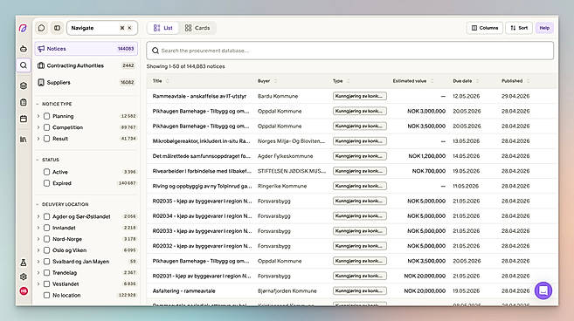The image size is (574, 321).
Task: Open Contracting Authorities section
Action: click(86, 65)
